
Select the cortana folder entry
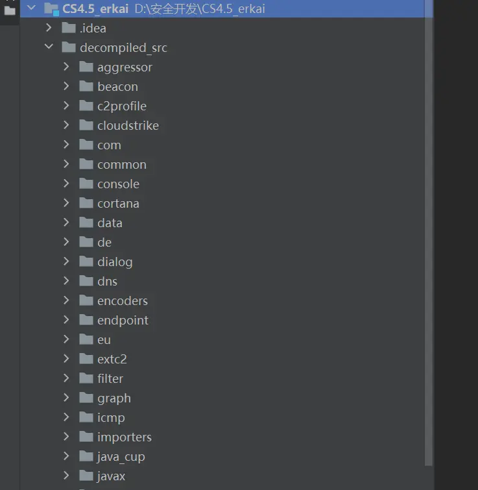tap(118, 203)
